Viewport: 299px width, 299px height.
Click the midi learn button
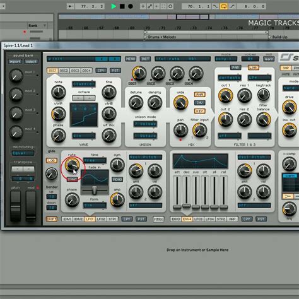[x=269, y=59]
